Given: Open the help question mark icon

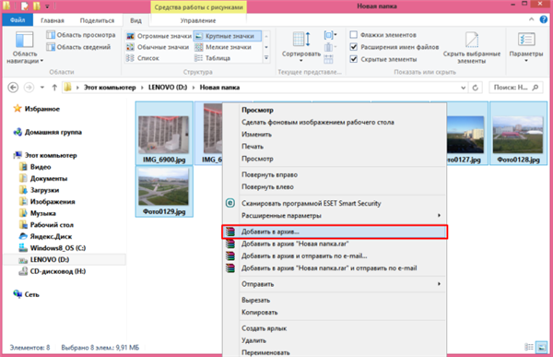Looking at the screenshot, I should tap(544, 19).
